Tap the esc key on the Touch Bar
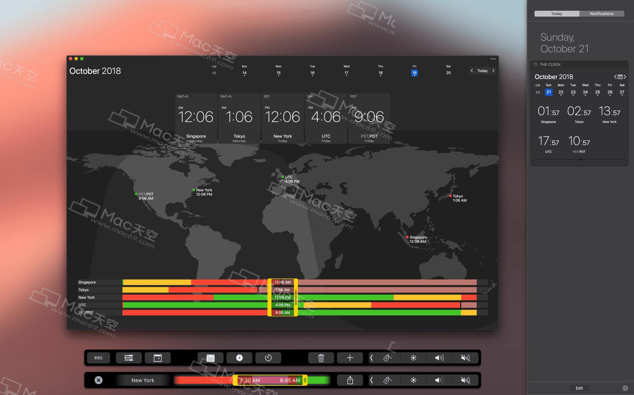 click(98, 358)
